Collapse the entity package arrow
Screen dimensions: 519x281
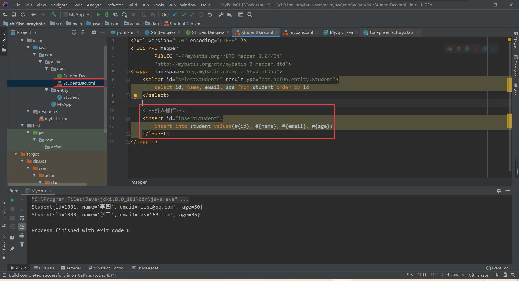[47, 90]
